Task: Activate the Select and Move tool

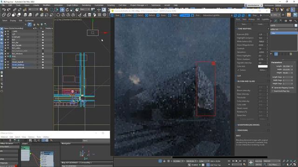Action: [x=62, y=10]
